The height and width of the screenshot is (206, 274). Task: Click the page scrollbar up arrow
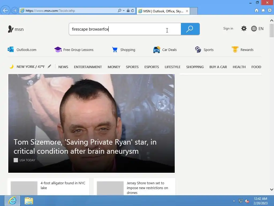click(272, 21)
